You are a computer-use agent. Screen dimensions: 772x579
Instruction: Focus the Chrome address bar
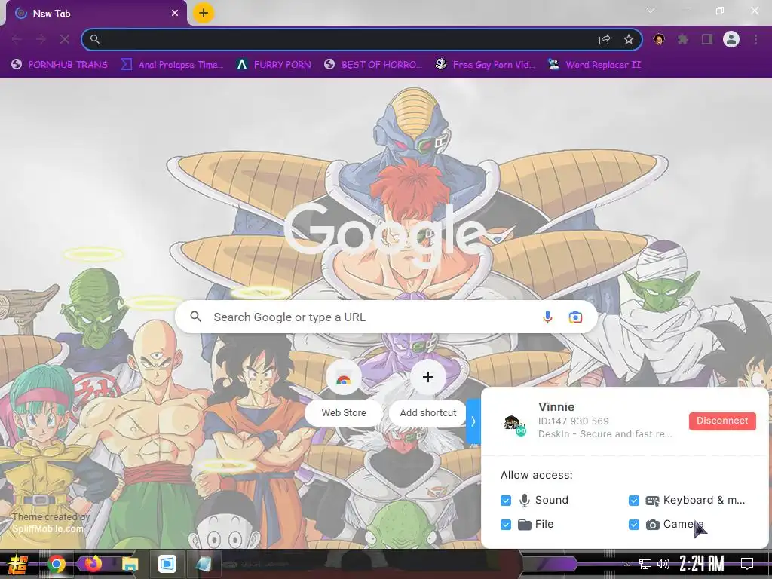[362, 39]
